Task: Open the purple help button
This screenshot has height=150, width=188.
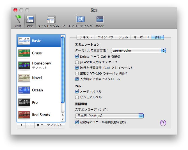Action: pos(163,123)
